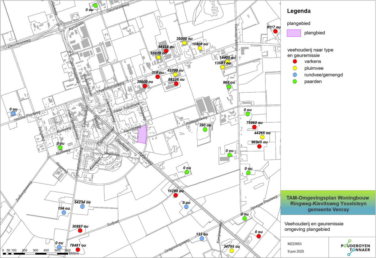Click the purple plan area on the map
The width and height of the screenshot is (376, 258).
[x=142, y=134]
